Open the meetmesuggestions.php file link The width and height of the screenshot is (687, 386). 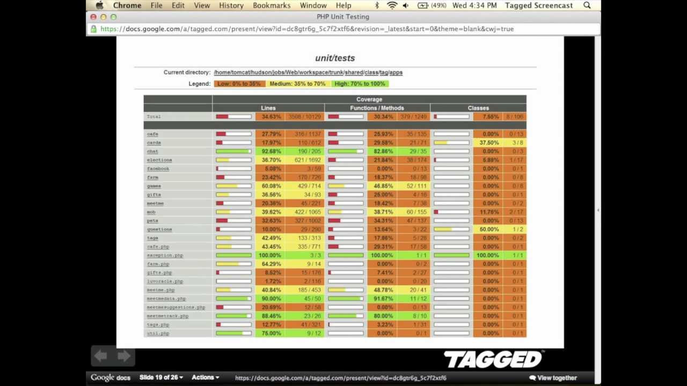pos(176,307)
